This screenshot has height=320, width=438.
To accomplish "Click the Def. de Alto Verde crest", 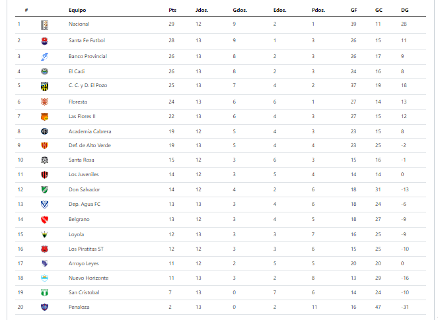I will point(44,145).
